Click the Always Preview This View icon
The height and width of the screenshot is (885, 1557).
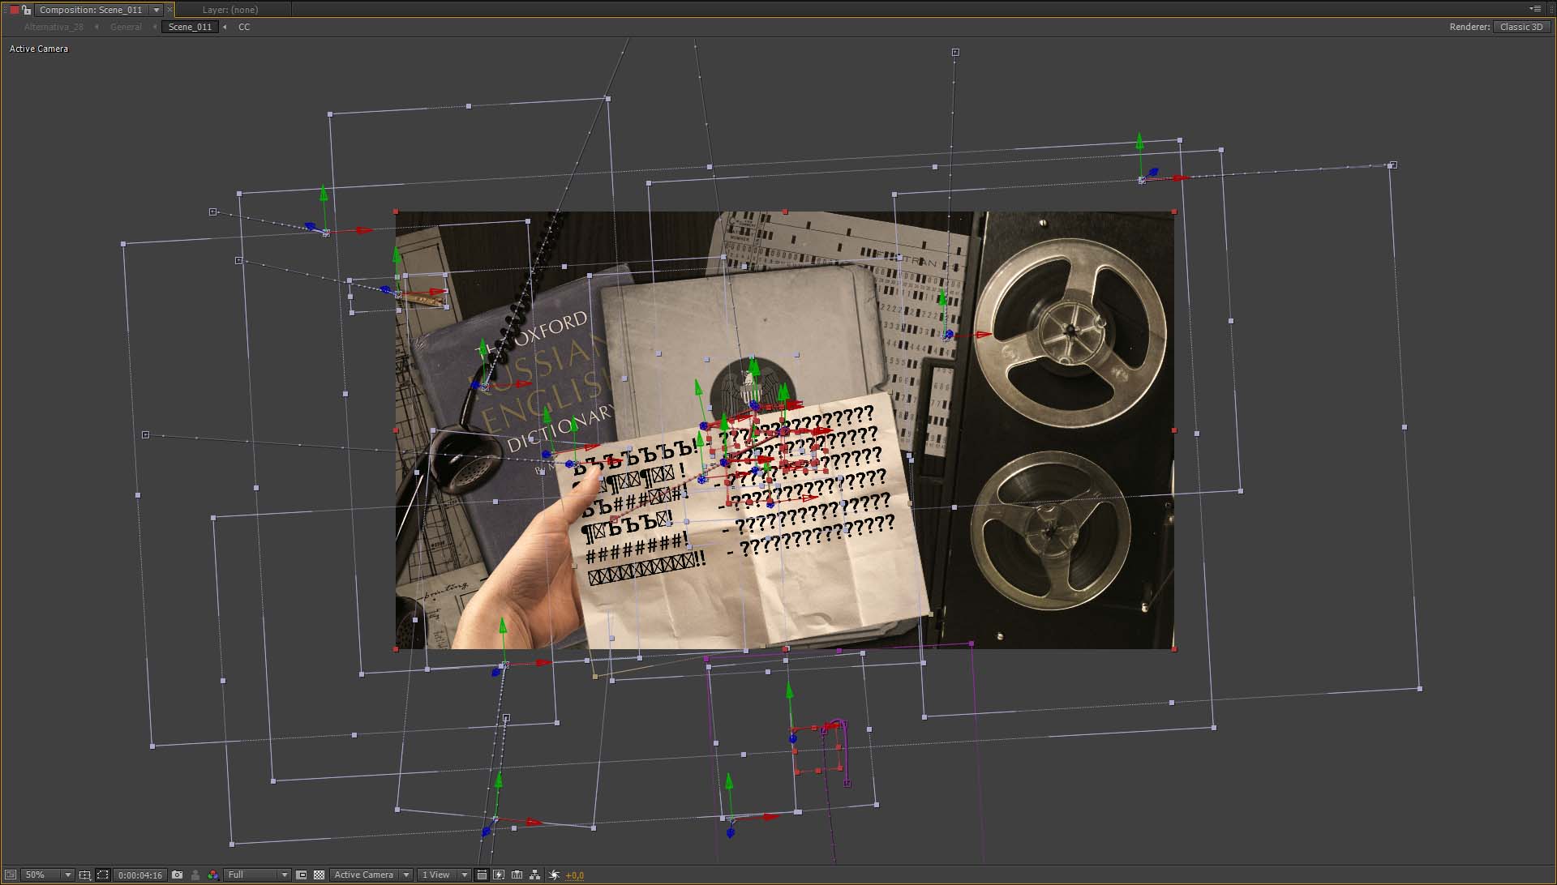click(x=11, y=874)
